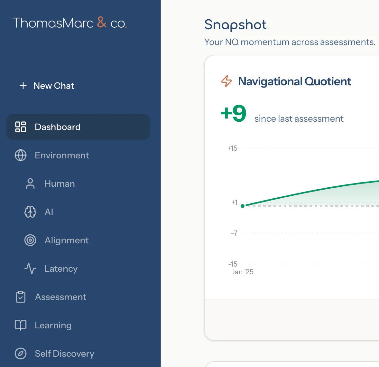
Task: Navigate to Self Discovery in the sidebar
Action: (x=64, y=353)
